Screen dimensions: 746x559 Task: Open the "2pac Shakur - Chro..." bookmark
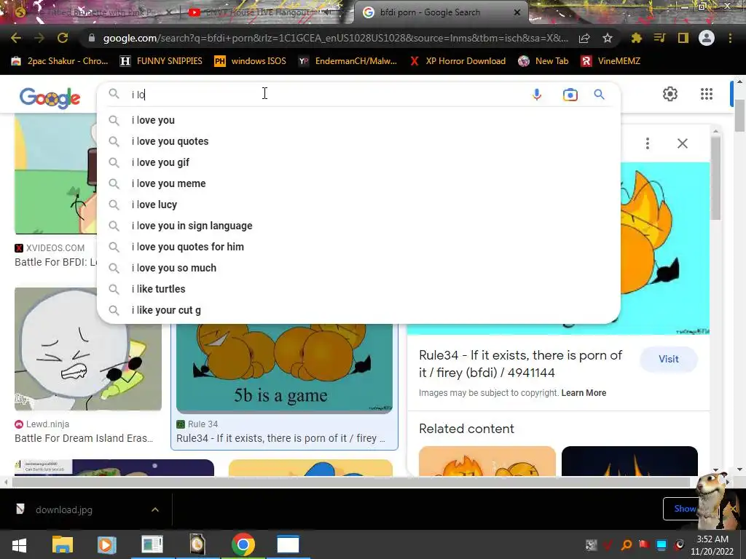(x=60, y=61)
